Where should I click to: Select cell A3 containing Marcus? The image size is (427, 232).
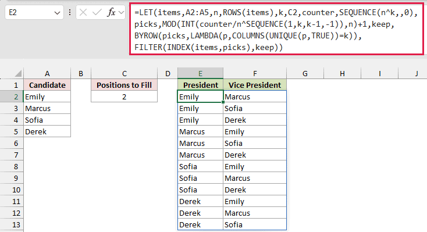tap(47, 108)
